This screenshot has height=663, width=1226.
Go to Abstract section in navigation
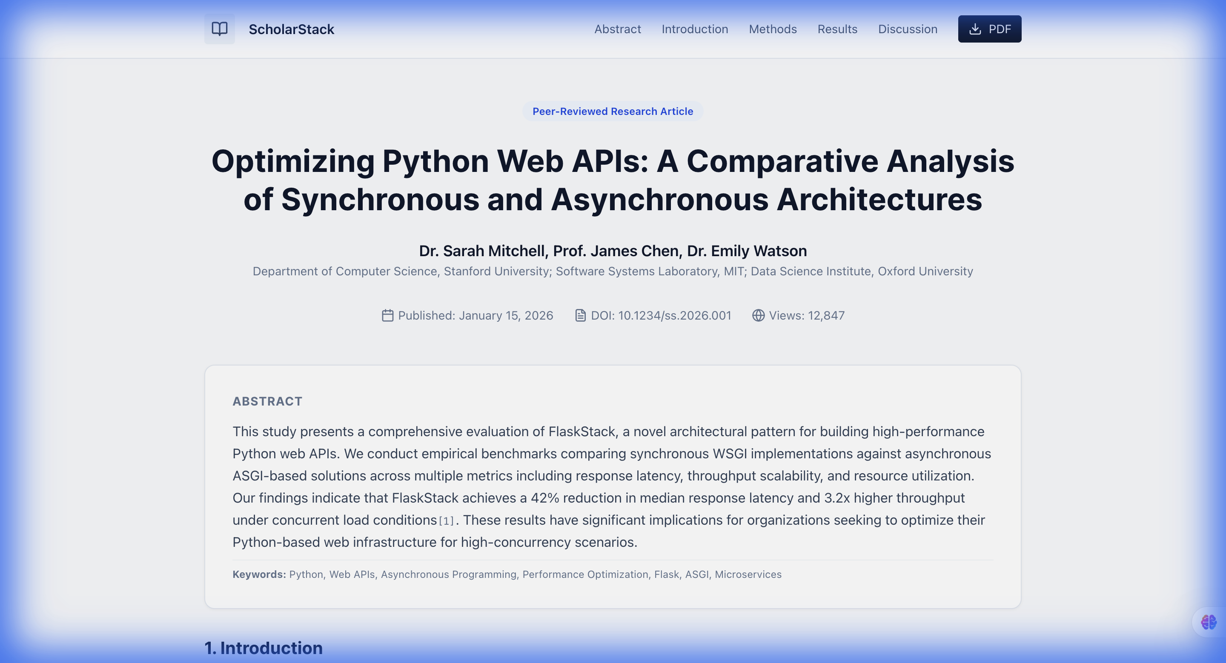point(617,29)
